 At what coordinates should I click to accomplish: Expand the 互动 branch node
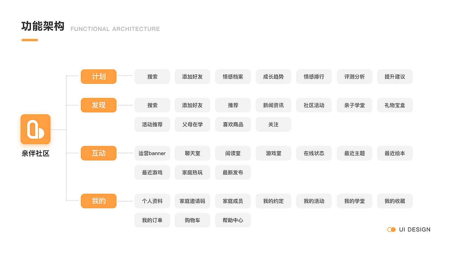98,153
